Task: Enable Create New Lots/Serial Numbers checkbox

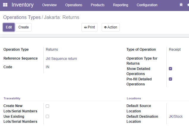Action: click(47, 106)
